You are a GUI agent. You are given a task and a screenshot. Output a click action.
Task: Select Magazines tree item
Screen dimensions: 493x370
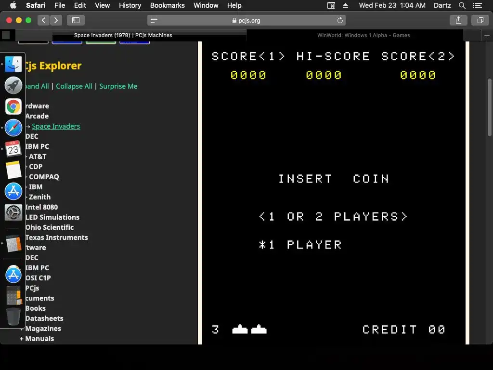click(x=43, y=329)
